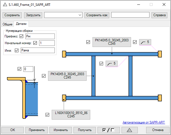Open the Автоматизация от SAPR-ART link
171x135 pixels.
click(x=144, y=122)
